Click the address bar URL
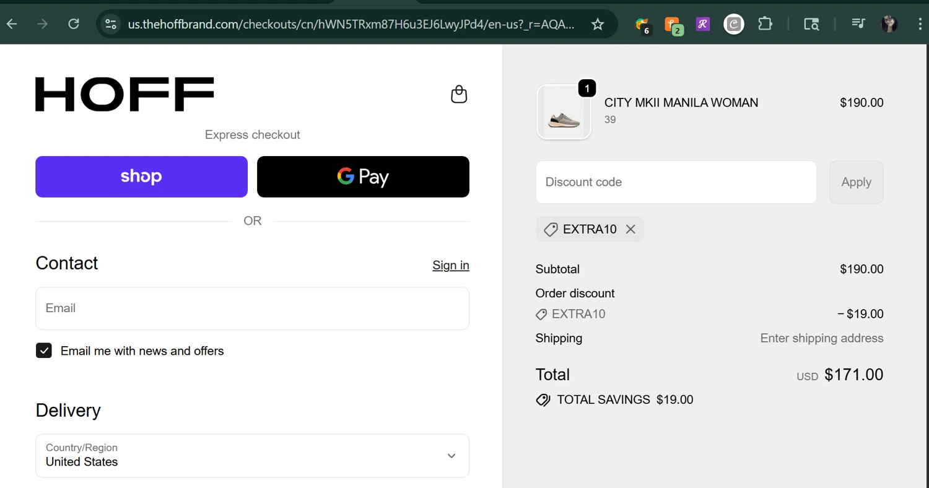Image resolution: width=929 pixels, height=488 pixels. point(351,24)
